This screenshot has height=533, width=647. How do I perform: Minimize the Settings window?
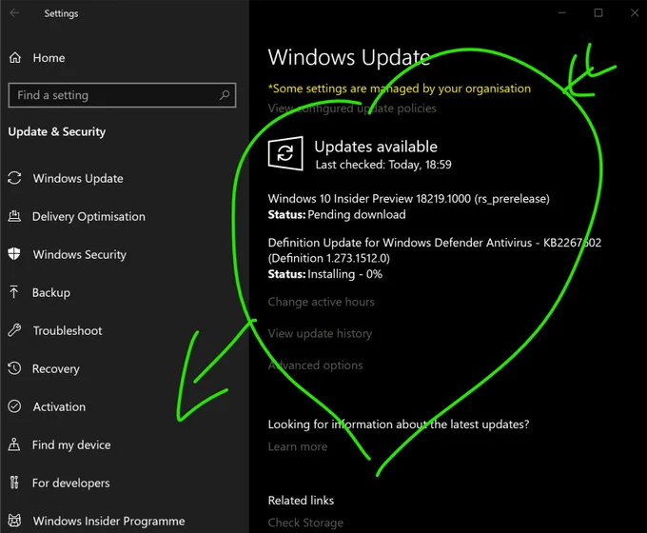coord(561,12)
